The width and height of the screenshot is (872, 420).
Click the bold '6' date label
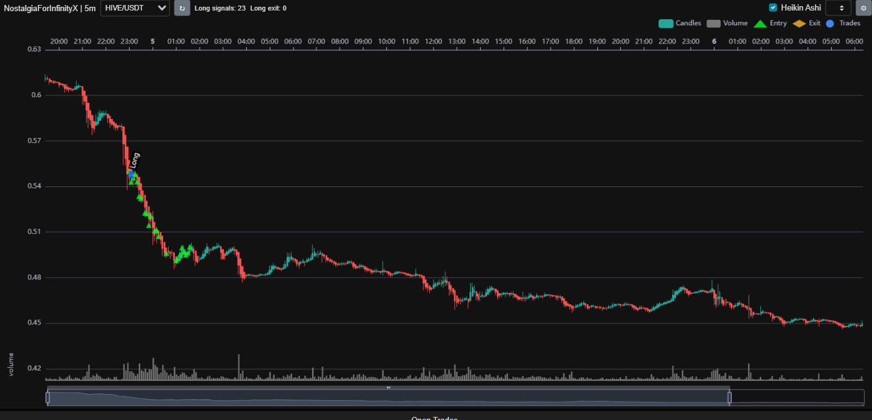(714, 42)
